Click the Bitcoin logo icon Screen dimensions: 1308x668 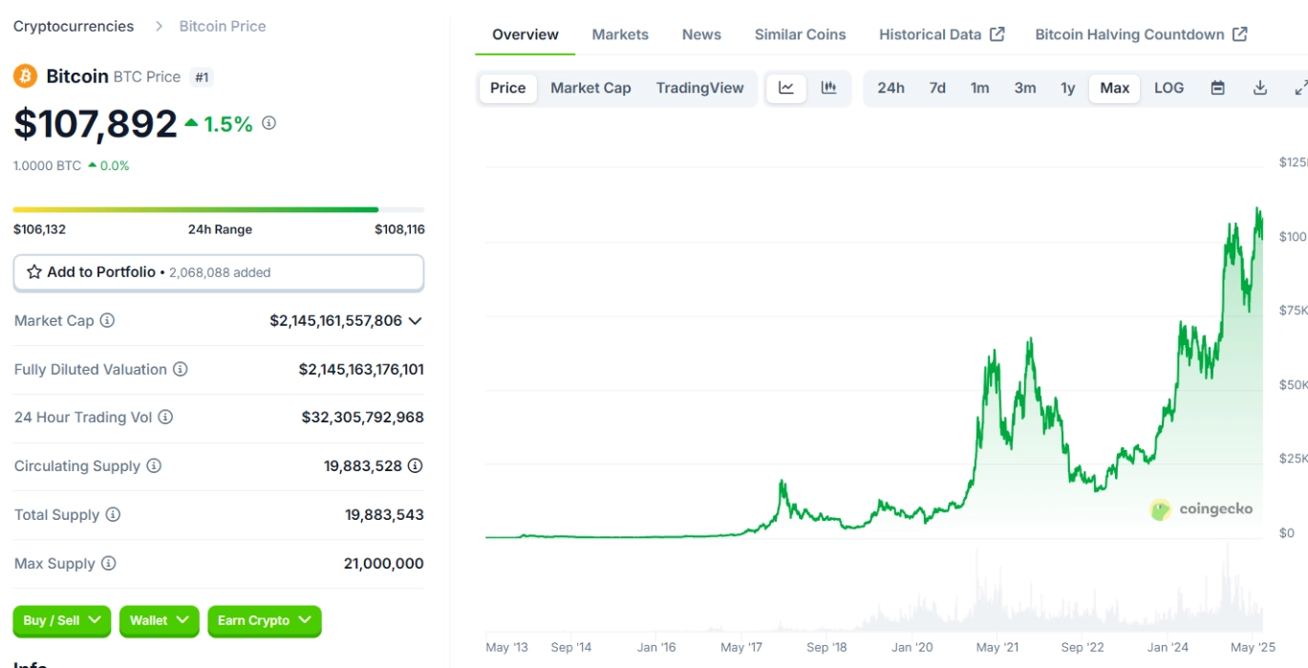coord(25,75)
